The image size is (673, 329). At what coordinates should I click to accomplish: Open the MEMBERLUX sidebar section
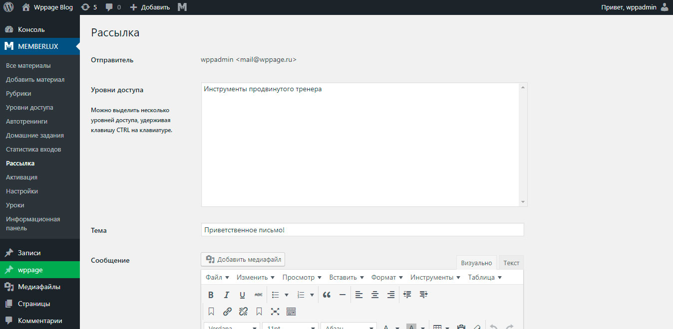pos(40,46)
